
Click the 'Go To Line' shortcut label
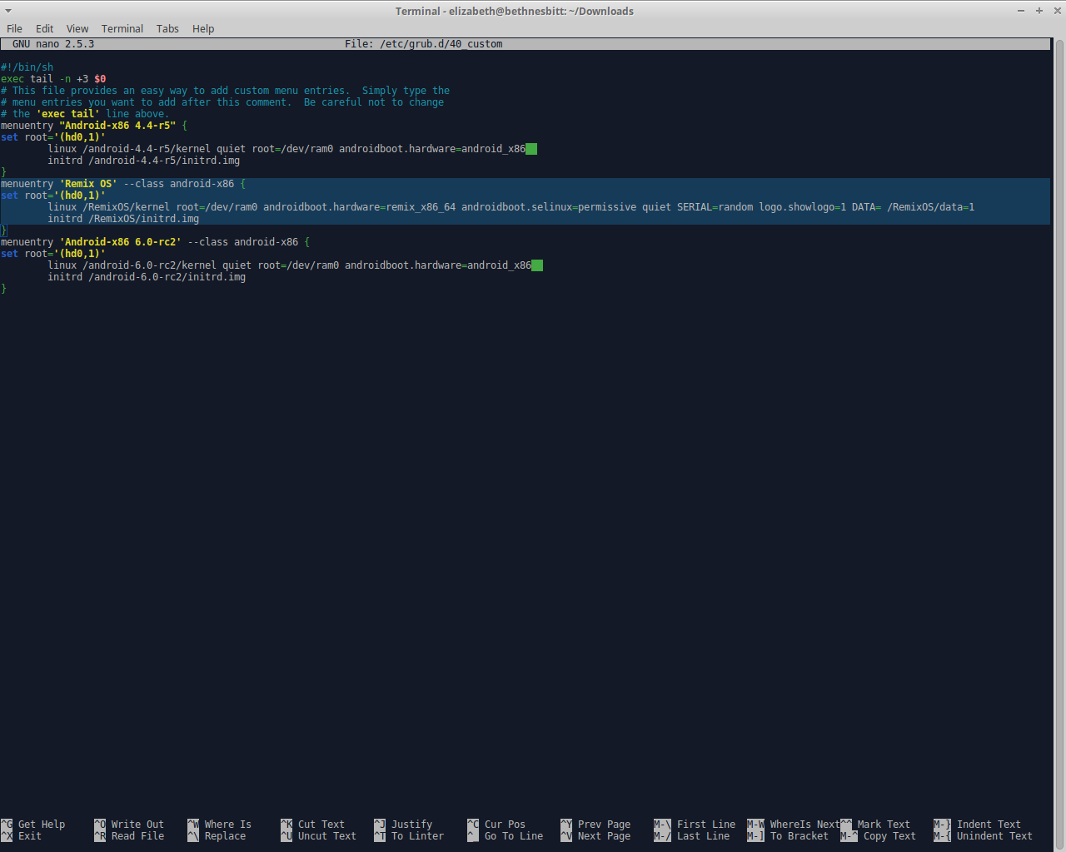tap(514, 836)
